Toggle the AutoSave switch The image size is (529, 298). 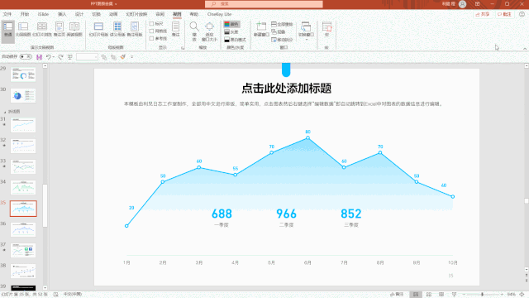pyautogui.click(x=26, y=57)
